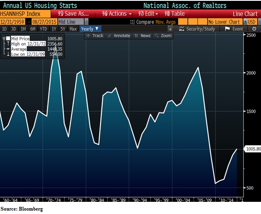The image size is (261, 214).
Task: Click the start date field 12/31/1959
Action: point(13,21)
